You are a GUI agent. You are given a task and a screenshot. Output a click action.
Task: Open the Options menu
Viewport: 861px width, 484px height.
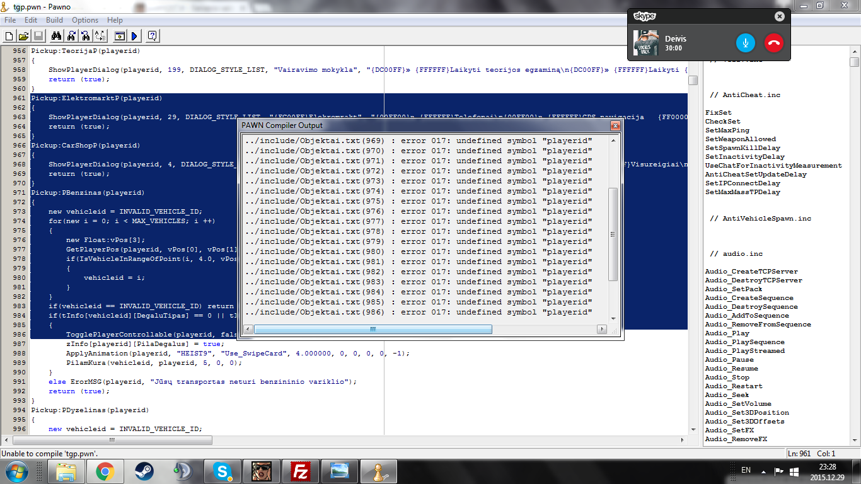click(x=85, y=20)
